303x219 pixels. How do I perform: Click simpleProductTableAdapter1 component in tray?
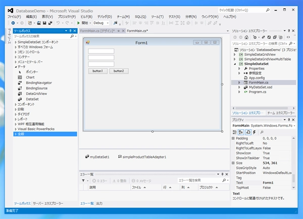142,157
